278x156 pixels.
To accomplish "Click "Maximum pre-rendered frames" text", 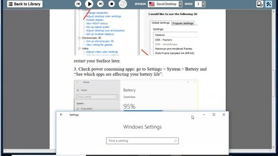I will [x=174, y=49].
